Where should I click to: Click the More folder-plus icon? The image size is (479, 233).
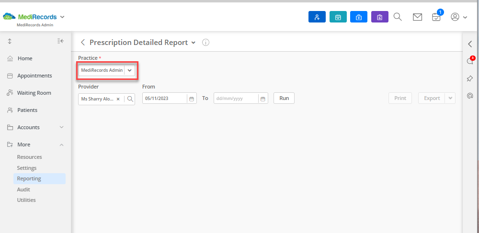click(10, 144)
